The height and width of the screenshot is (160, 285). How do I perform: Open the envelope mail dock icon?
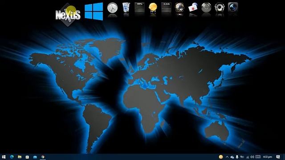pos(193,8)
